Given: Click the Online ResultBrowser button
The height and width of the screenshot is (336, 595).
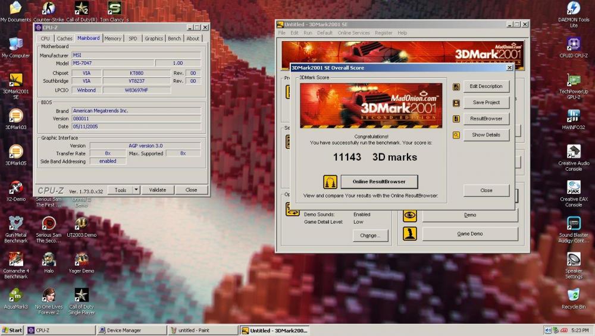Looking at the screenshot, I should coord(379,181).
